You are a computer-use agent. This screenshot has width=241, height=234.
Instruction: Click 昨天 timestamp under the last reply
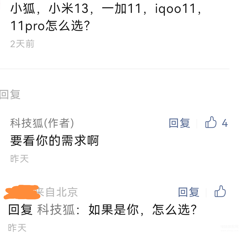pyautogui.click(x=17, y=228)
